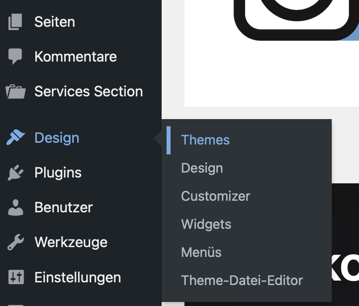This screenshot has height=306, width=359.
Task: Click the Einstellungen sliders icon
Action: (x=15, y=277)
